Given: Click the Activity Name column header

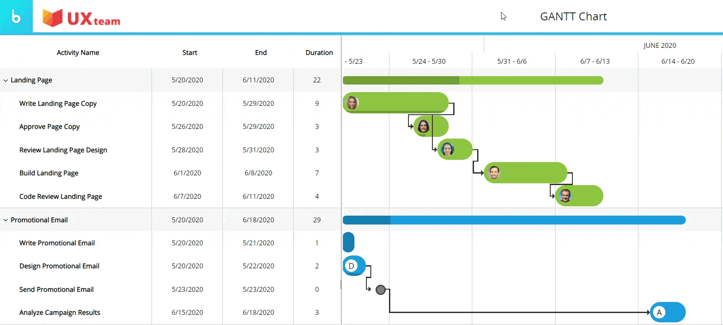Looking at the screenshot, I should coord(78,53).
